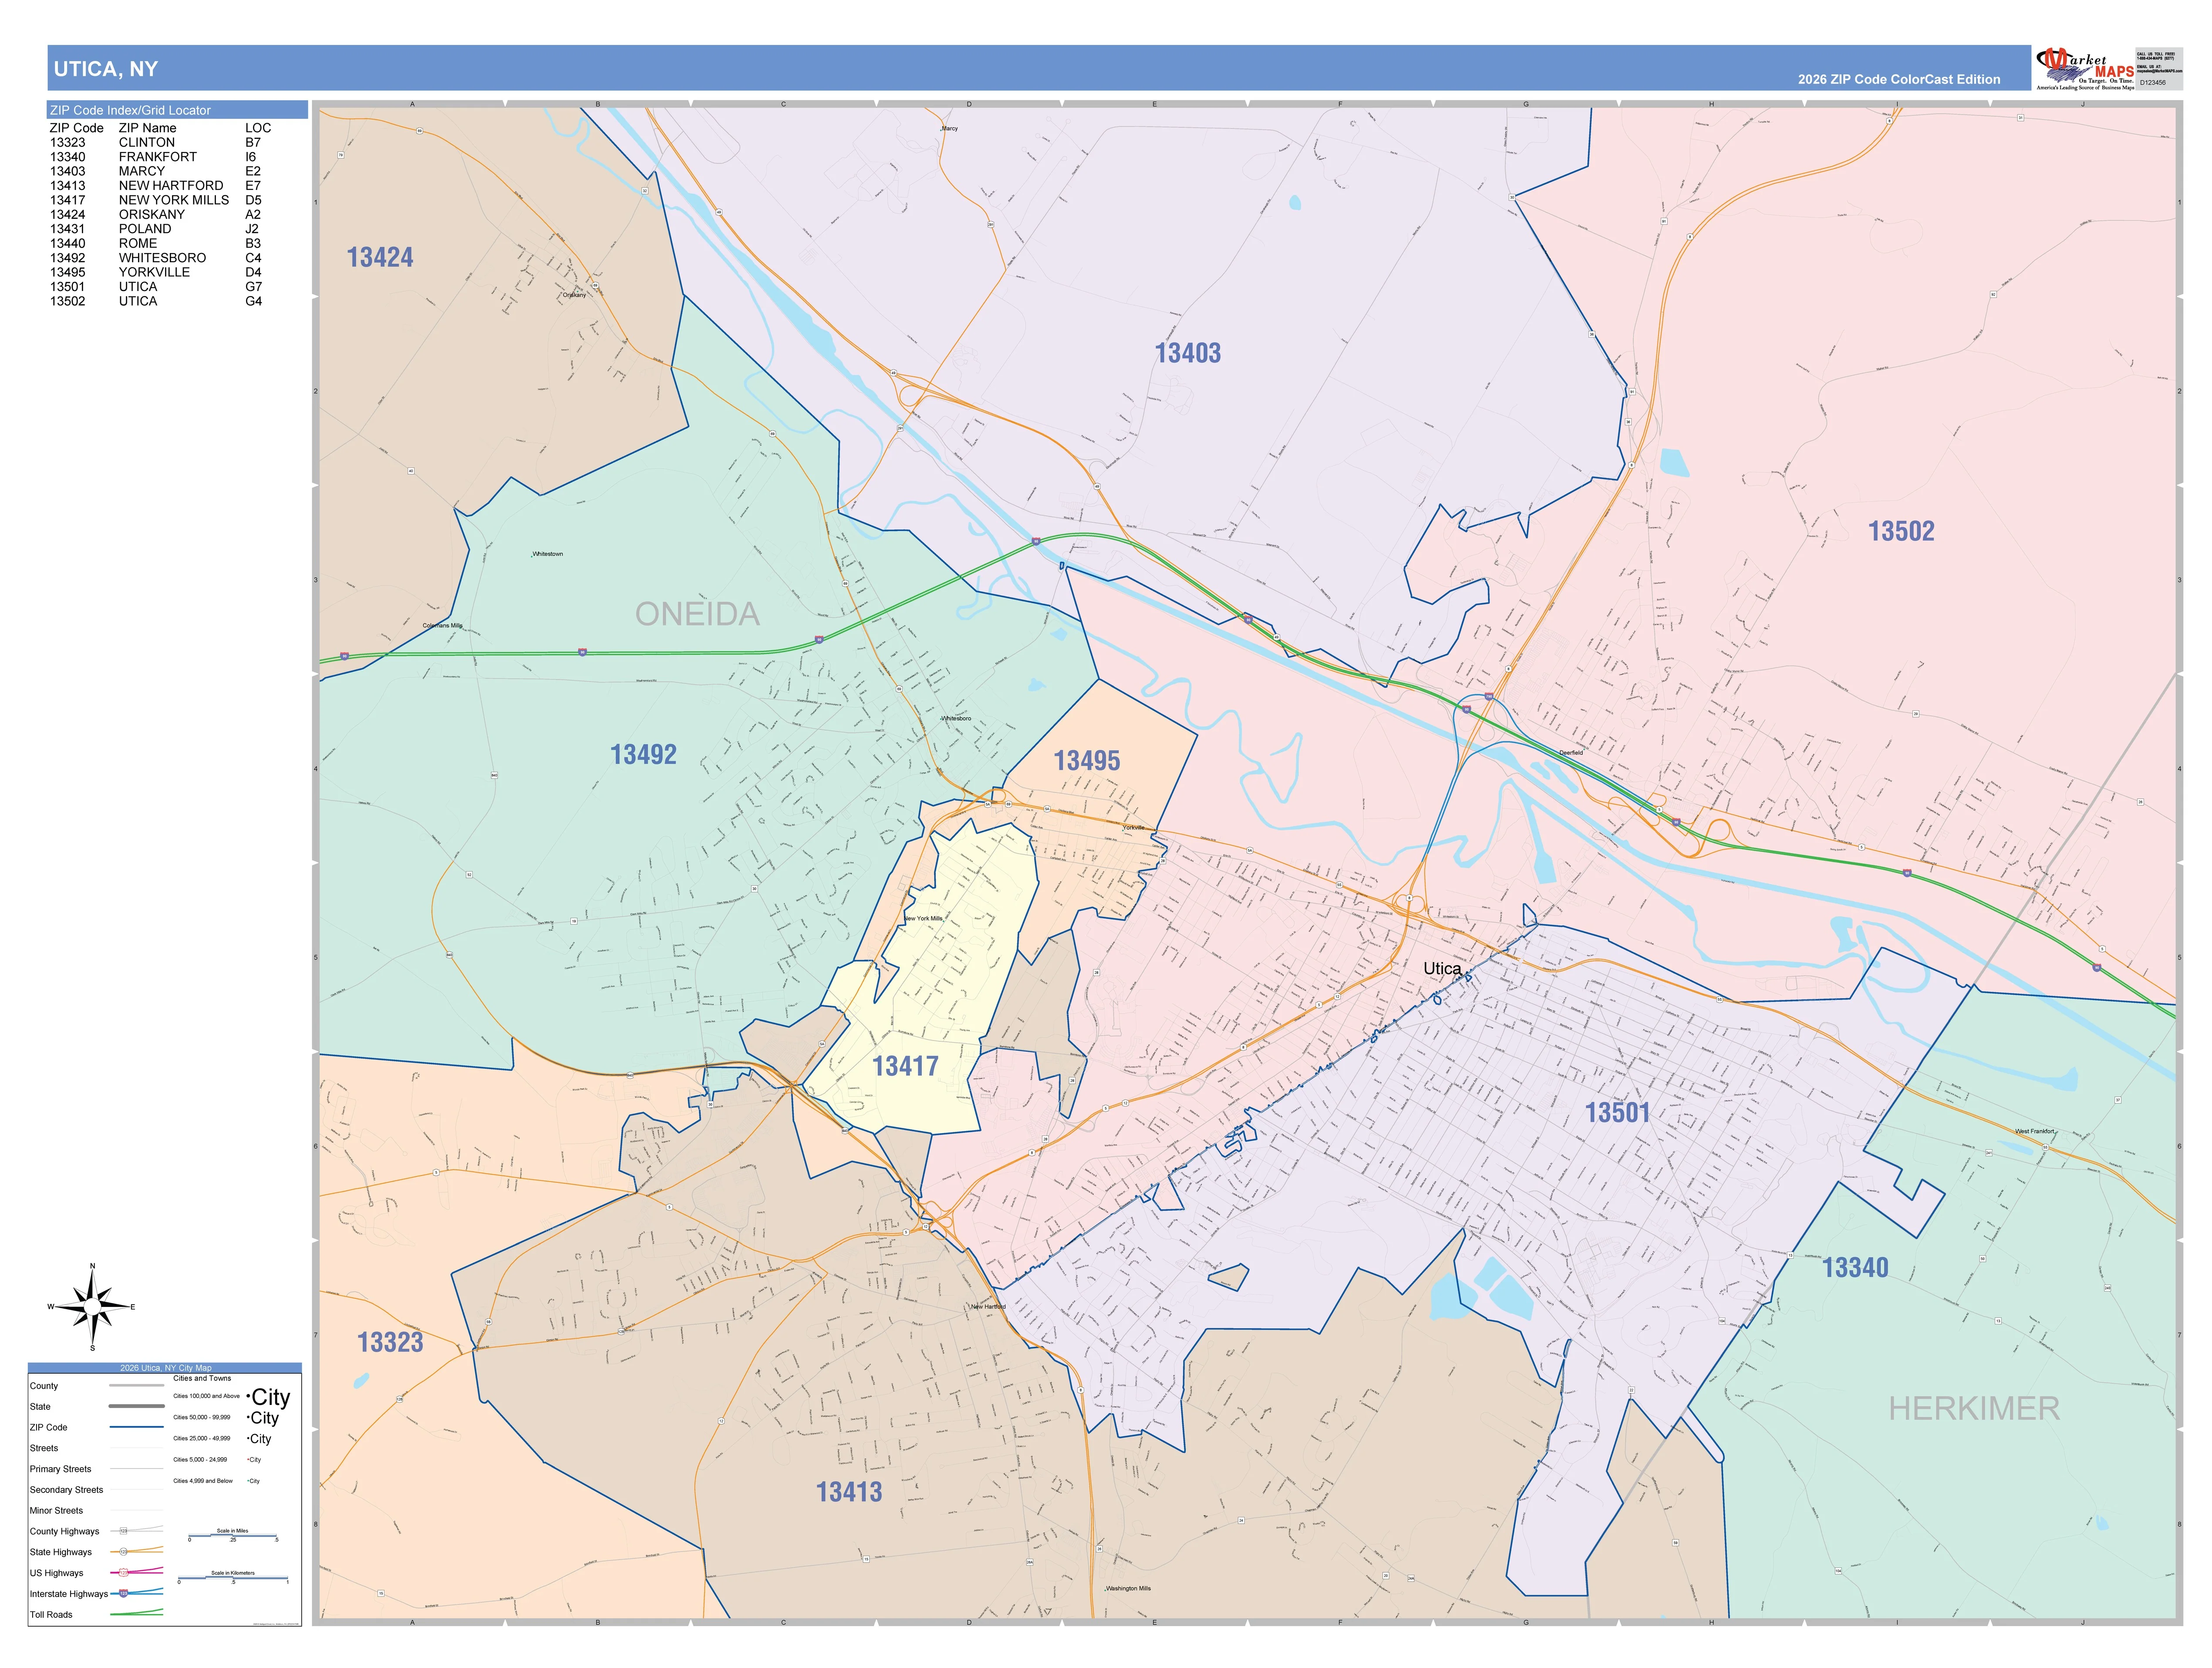Click the Market Maps logo
This screenshot has height=1668, width=2212.
2084,69
